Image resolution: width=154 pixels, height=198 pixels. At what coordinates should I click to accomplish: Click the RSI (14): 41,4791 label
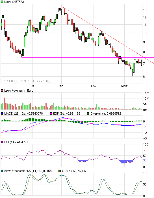pyautogui.click(x=16, y=142)
